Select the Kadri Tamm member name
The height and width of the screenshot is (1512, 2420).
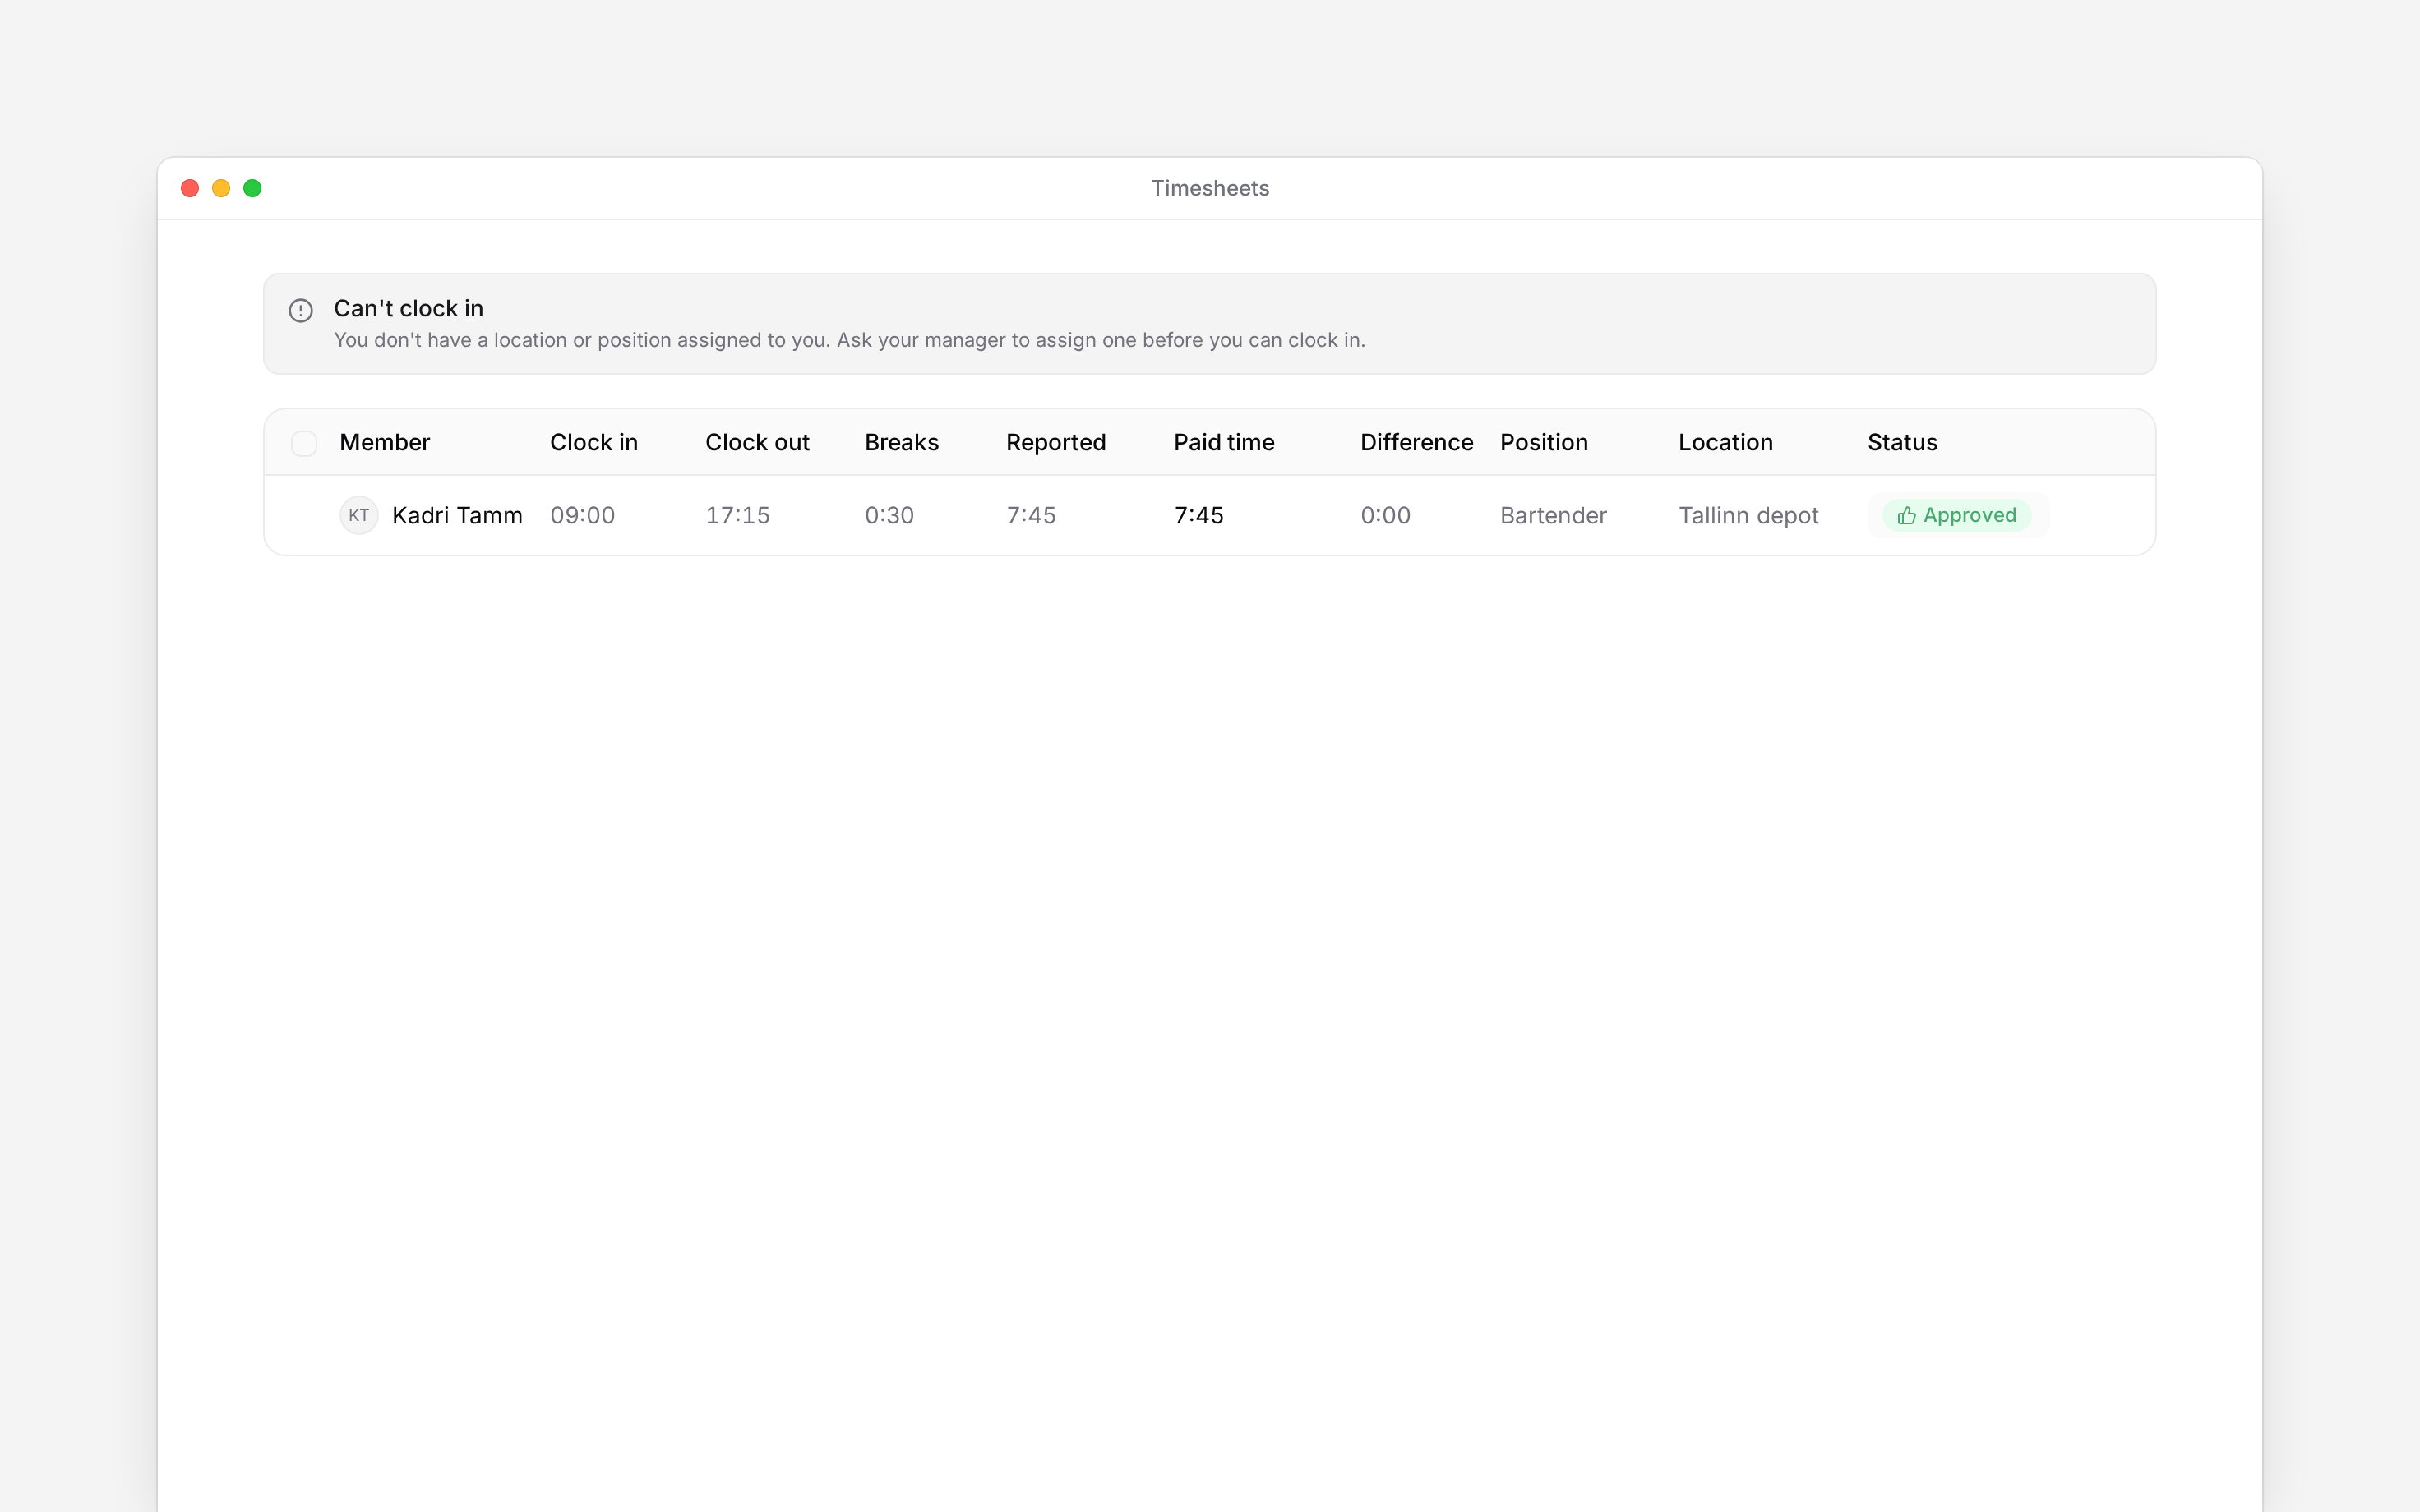pos(457,515)
